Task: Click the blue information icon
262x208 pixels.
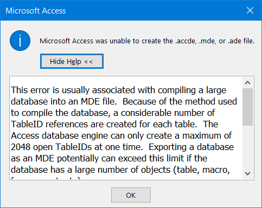Action: pyautogui.click(x=20, y=41)
